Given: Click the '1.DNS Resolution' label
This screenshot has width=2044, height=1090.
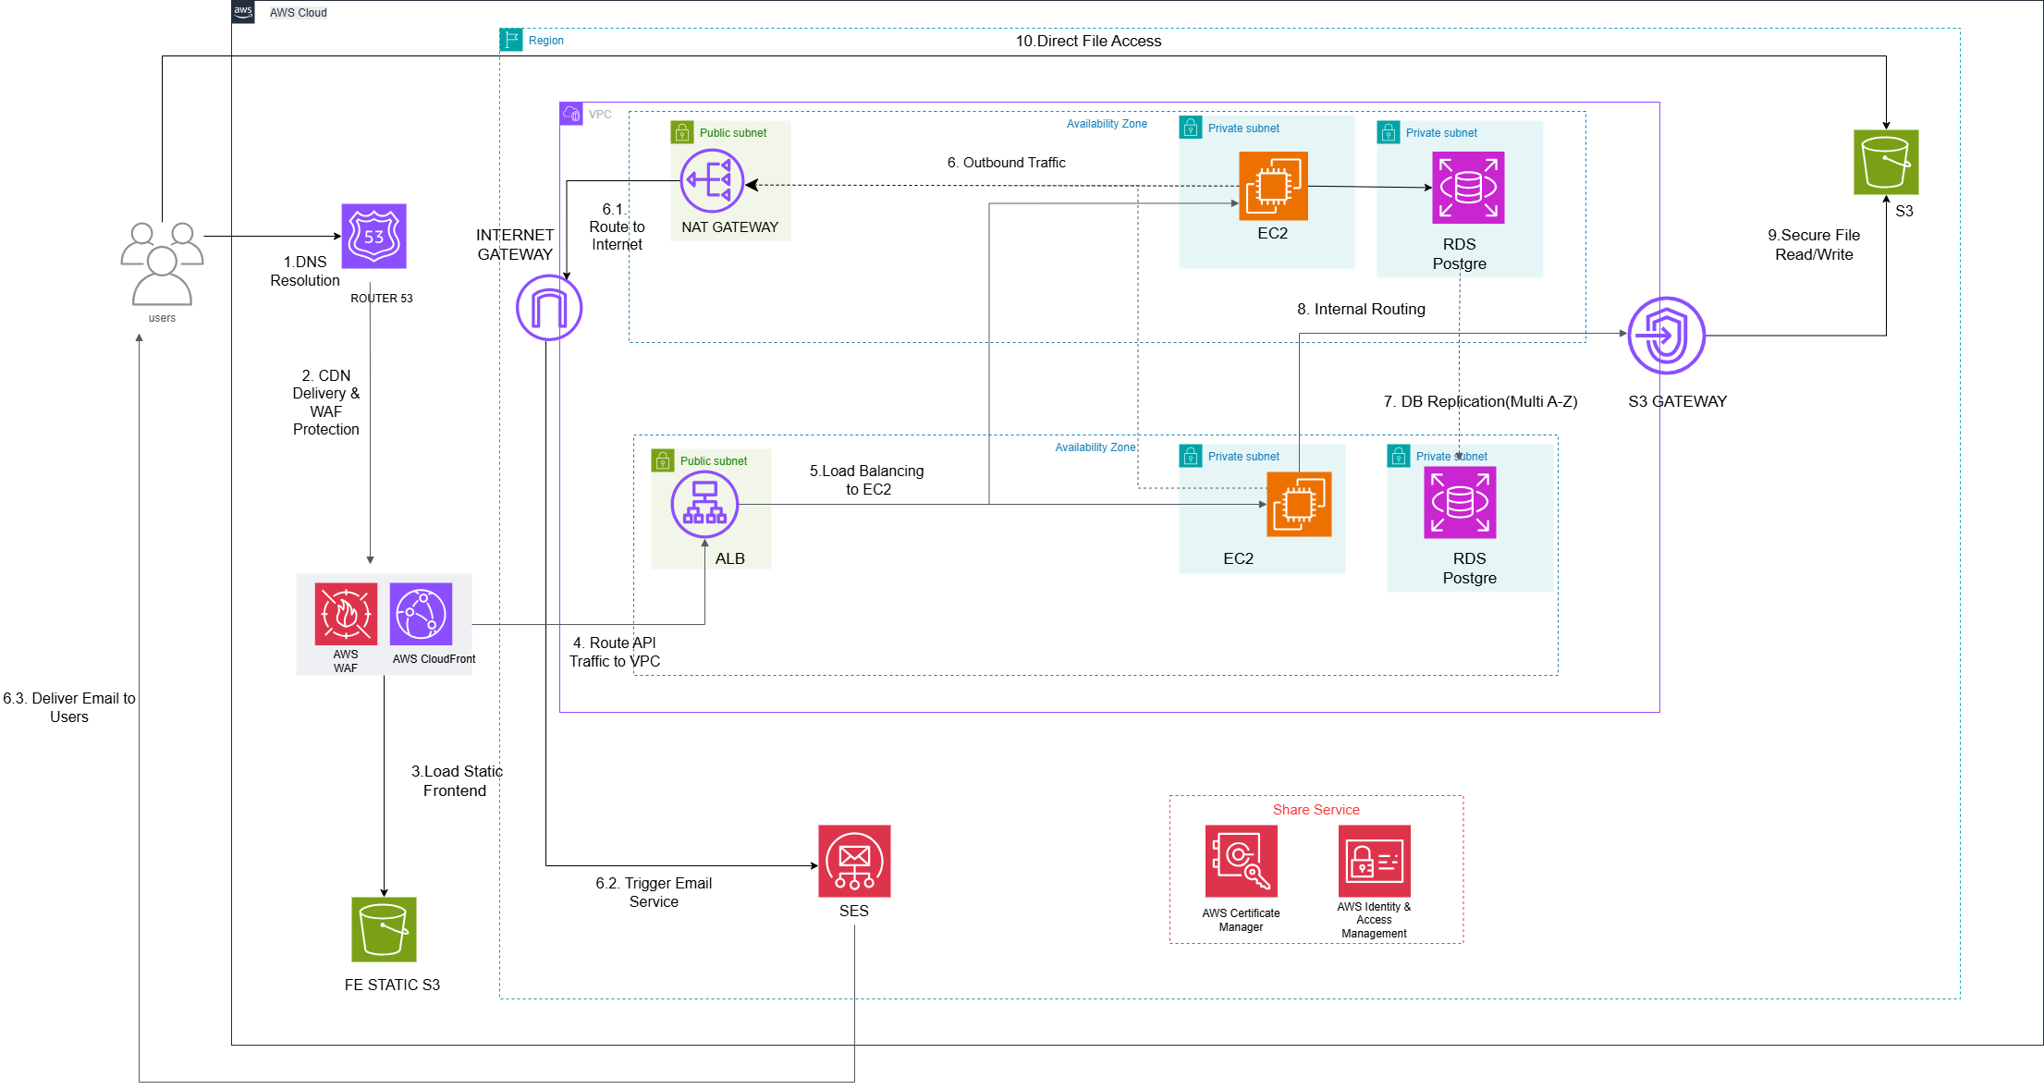Looking at the screenshot, I should pos(305,271).
